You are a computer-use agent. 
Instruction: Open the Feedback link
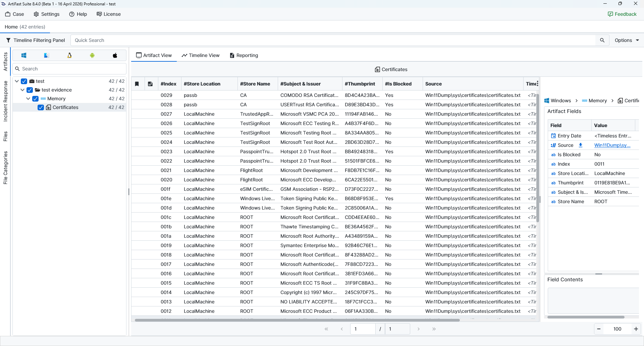pos(622,14)
